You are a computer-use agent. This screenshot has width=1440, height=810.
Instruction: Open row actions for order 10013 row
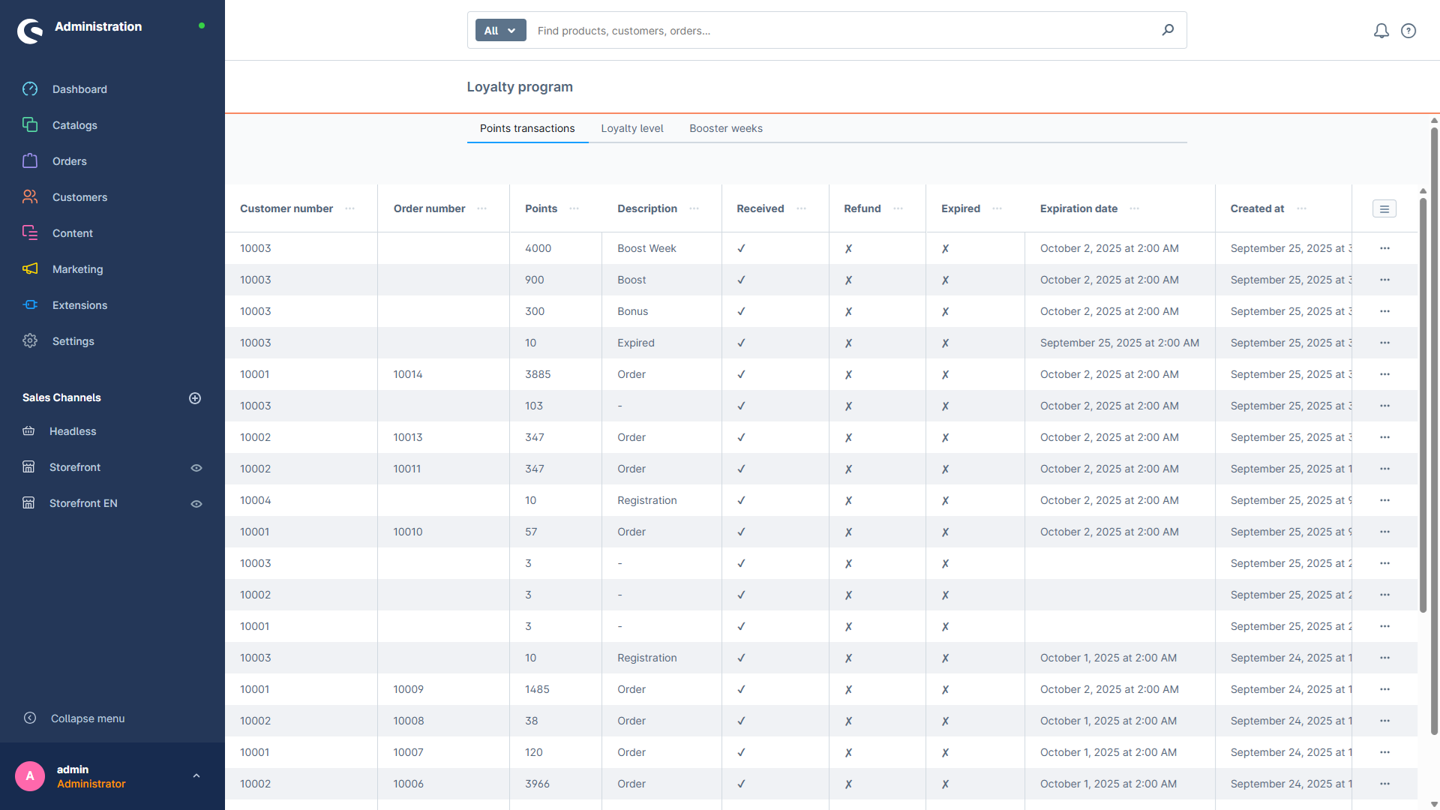point(1384,437)
